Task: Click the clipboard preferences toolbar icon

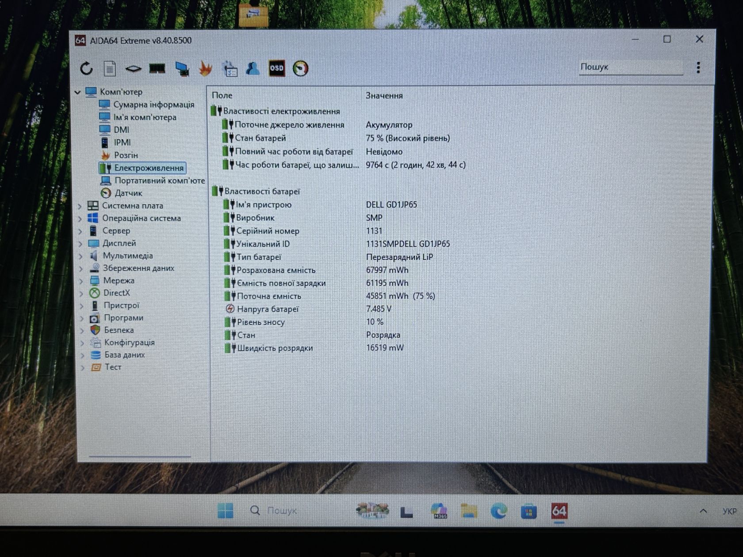Action: [230, 69]
